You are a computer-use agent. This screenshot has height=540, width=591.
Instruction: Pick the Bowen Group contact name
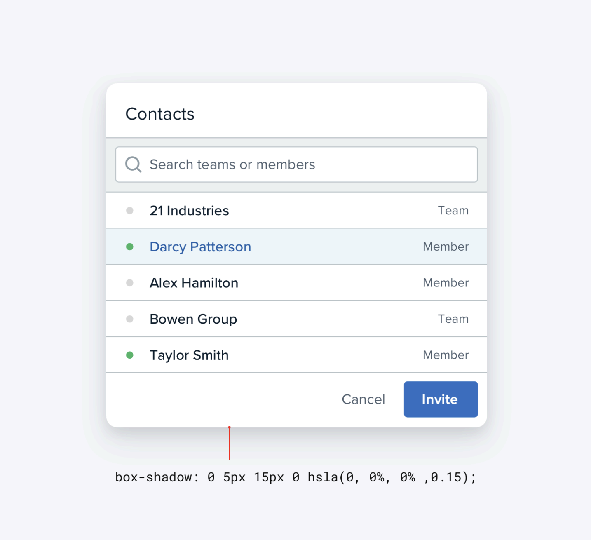pos(193,319)
